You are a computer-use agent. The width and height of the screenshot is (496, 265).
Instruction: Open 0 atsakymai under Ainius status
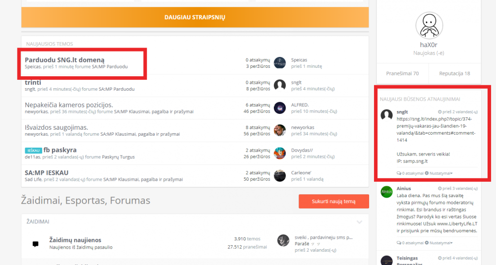click(x=410, y=243)
